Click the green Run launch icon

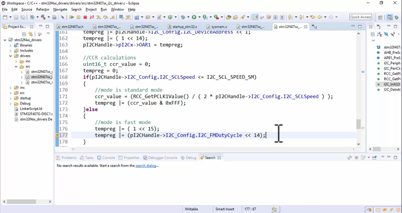tap(194, 17)
